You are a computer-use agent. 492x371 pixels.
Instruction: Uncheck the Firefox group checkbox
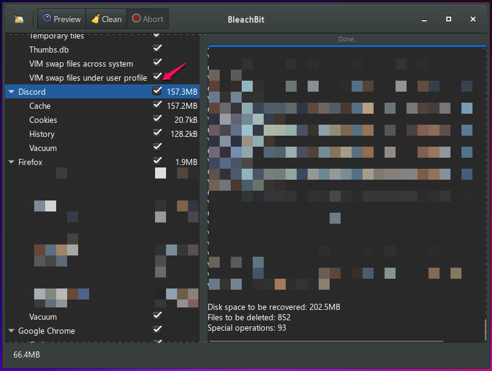tap(157, 161)
